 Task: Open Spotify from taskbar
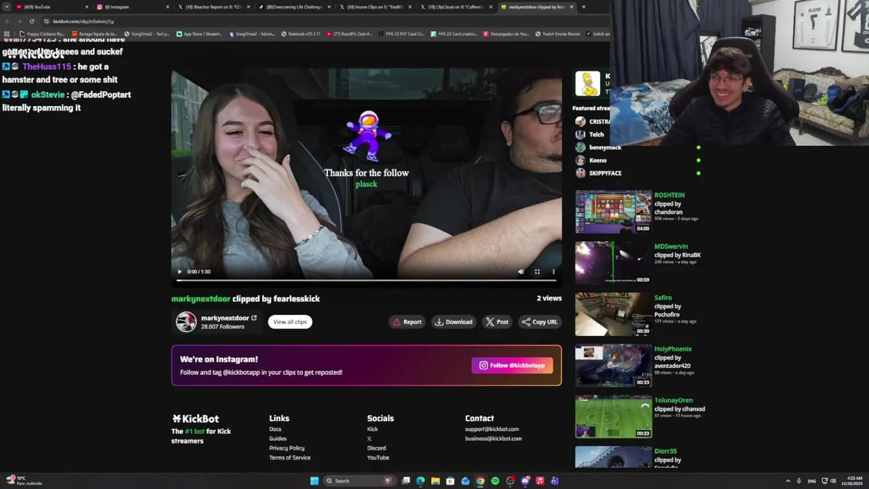point(495,481)
